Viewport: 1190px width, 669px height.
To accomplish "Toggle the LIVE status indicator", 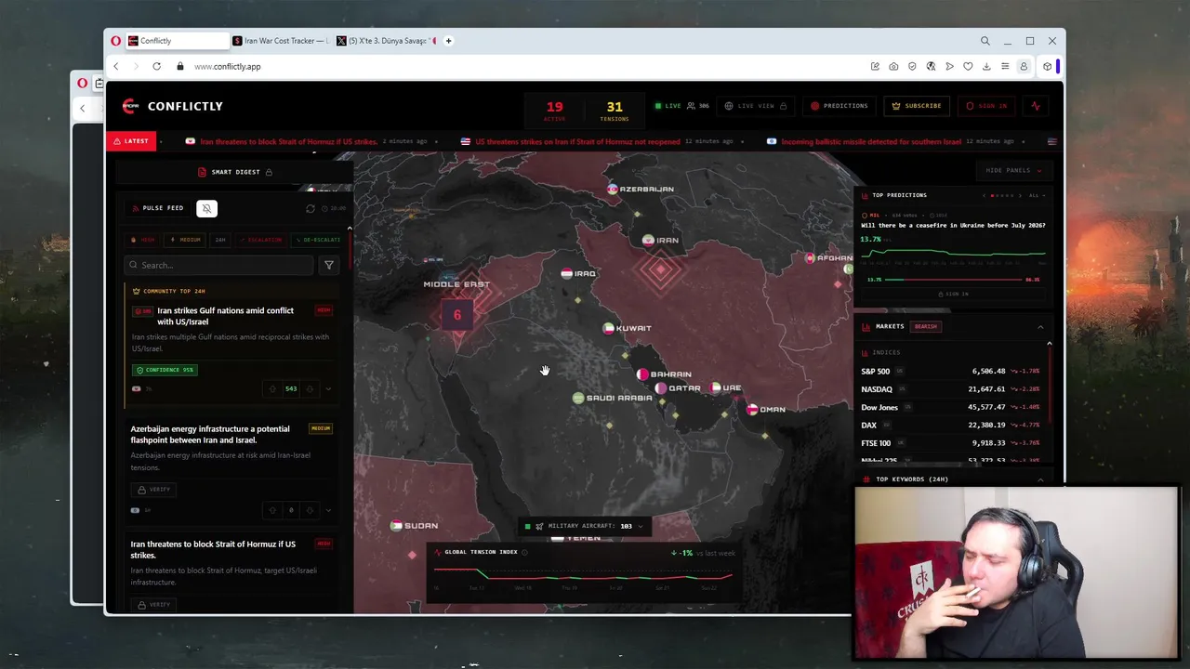I will (668, 106).
